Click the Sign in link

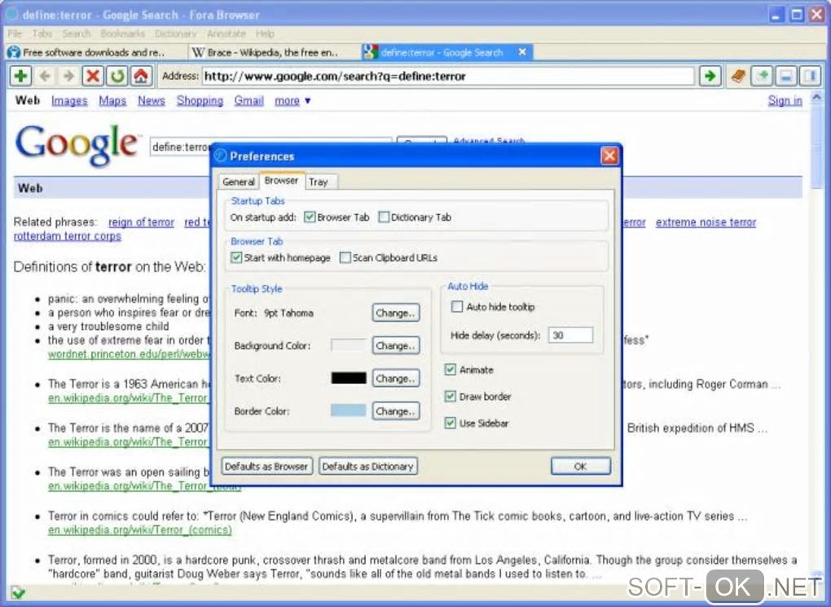785,101
